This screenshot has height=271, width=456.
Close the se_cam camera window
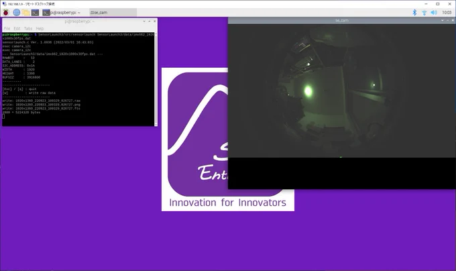[x=453, y=20]
